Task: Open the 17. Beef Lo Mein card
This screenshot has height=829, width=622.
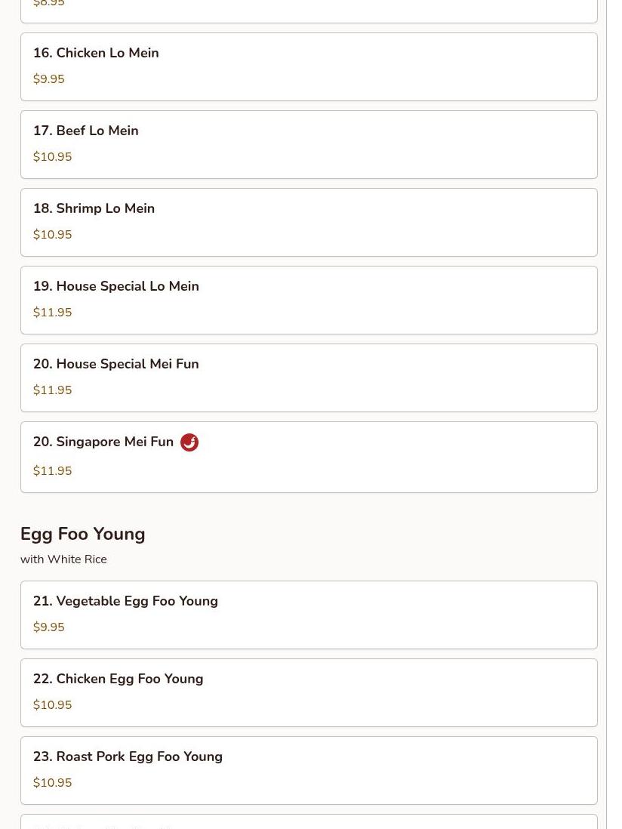Action: point(309,144)
